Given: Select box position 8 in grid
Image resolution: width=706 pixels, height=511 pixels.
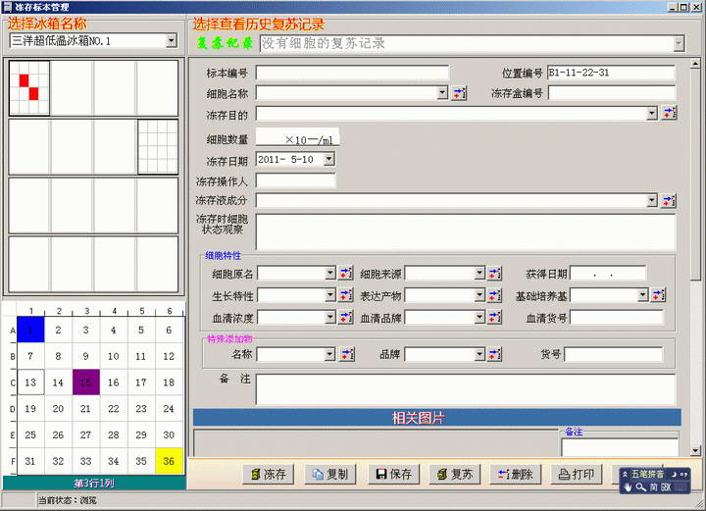Looking at the screenshot, I should click(x=58, y=356).
